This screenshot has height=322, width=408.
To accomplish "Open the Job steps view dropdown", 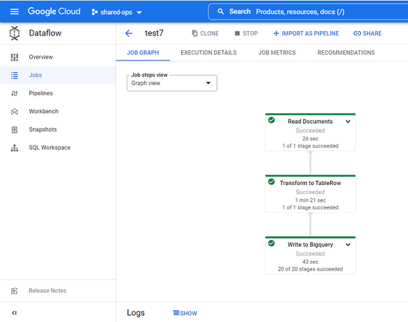I will pyautogui.click(x=172, y=83).
